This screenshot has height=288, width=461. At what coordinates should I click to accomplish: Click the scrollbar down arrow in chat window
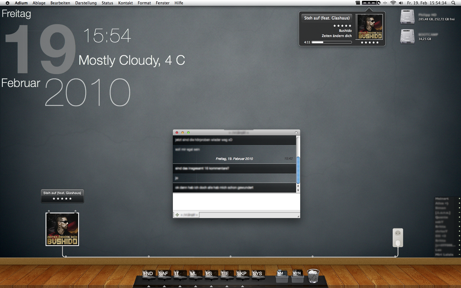click(298, 190)
